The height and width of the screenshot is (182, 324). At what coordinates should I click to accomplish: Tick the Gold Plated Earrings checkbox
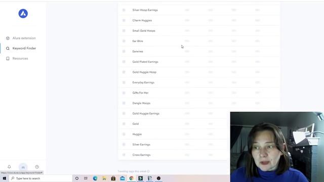pyautogui.click(x=124, y=62)
